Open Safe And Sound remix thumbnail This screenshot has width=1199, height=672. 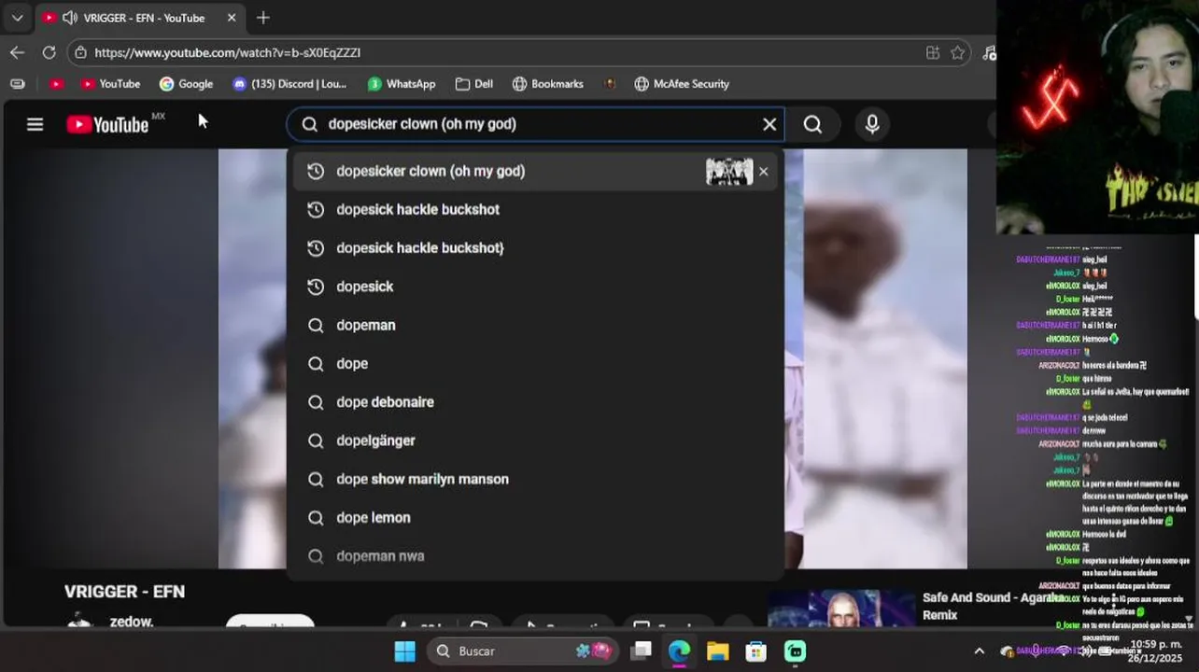tap(841, 609)
